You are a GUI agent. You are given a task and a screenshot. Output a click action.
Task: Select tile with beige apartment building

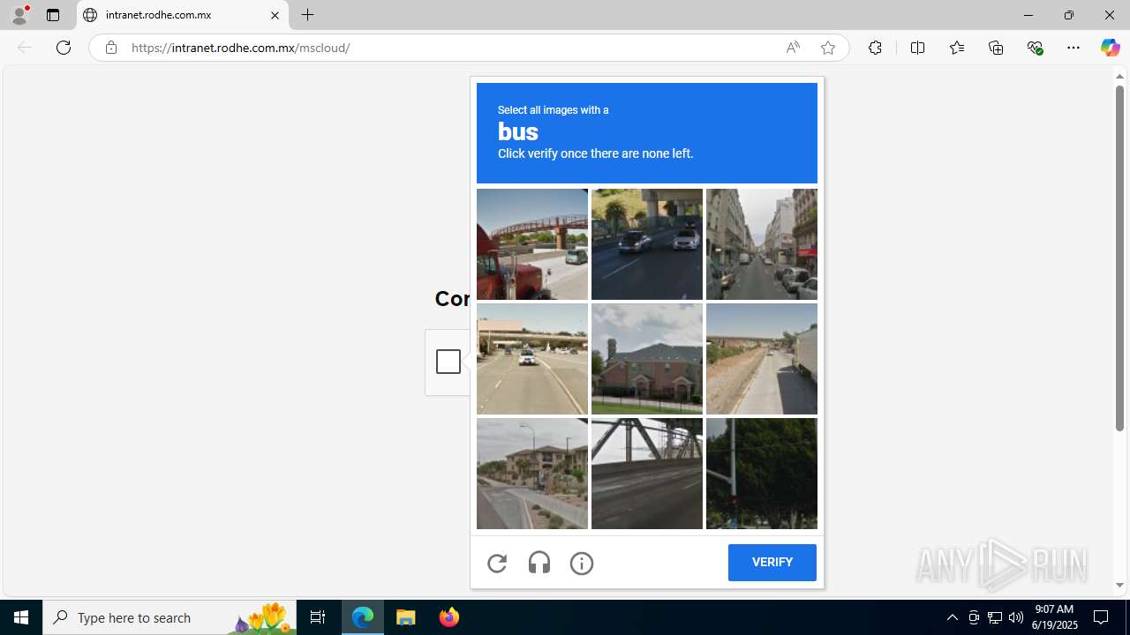point(532,474)
